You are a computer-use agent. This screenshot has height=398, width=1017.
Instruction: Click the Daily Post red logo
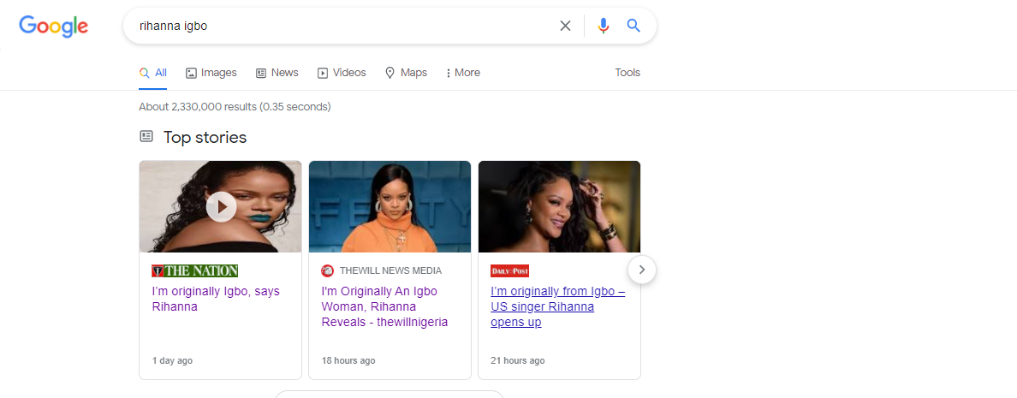pyautogui.click(x=510, y=271)
